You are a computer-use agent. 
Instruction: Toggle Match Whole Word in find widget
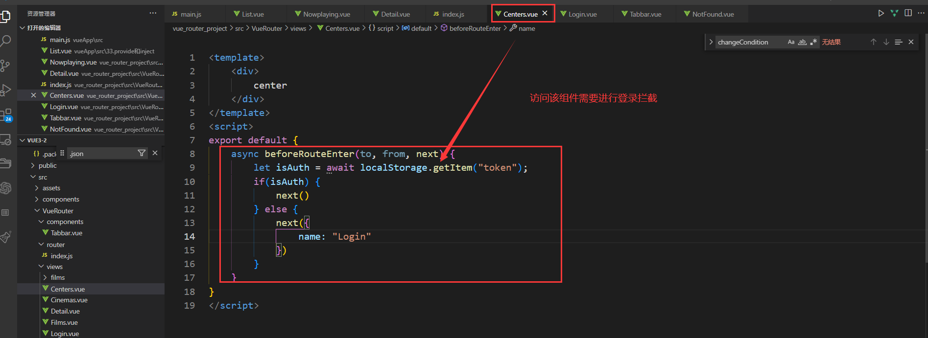click(x=802, y=42)
